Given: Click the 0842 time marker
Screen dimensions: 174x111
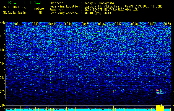Looking at the screenshot, I should pyautogui.click(x=35, y=24).
